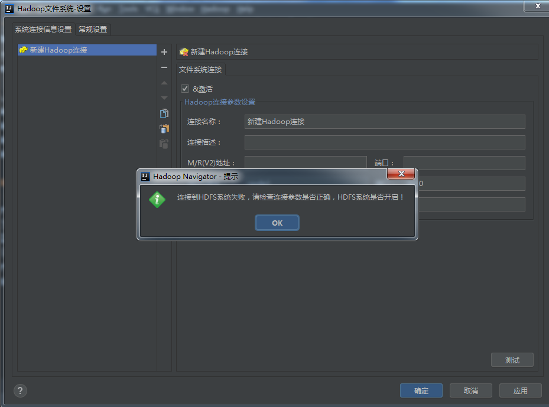Click the 取消 button
549x407 pixels.
[x=471, y=390]
